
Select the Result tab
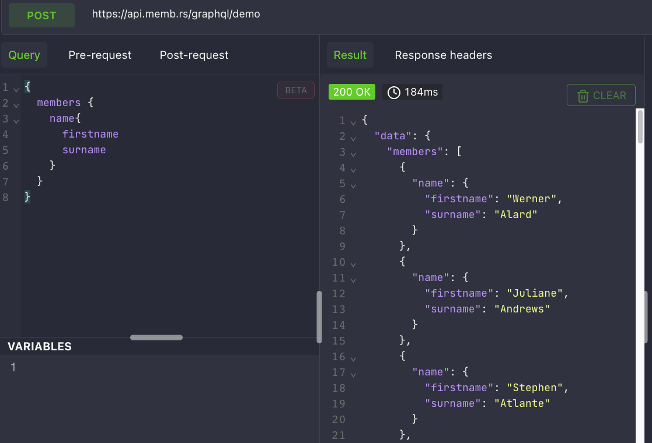click(x=350, y=55)
